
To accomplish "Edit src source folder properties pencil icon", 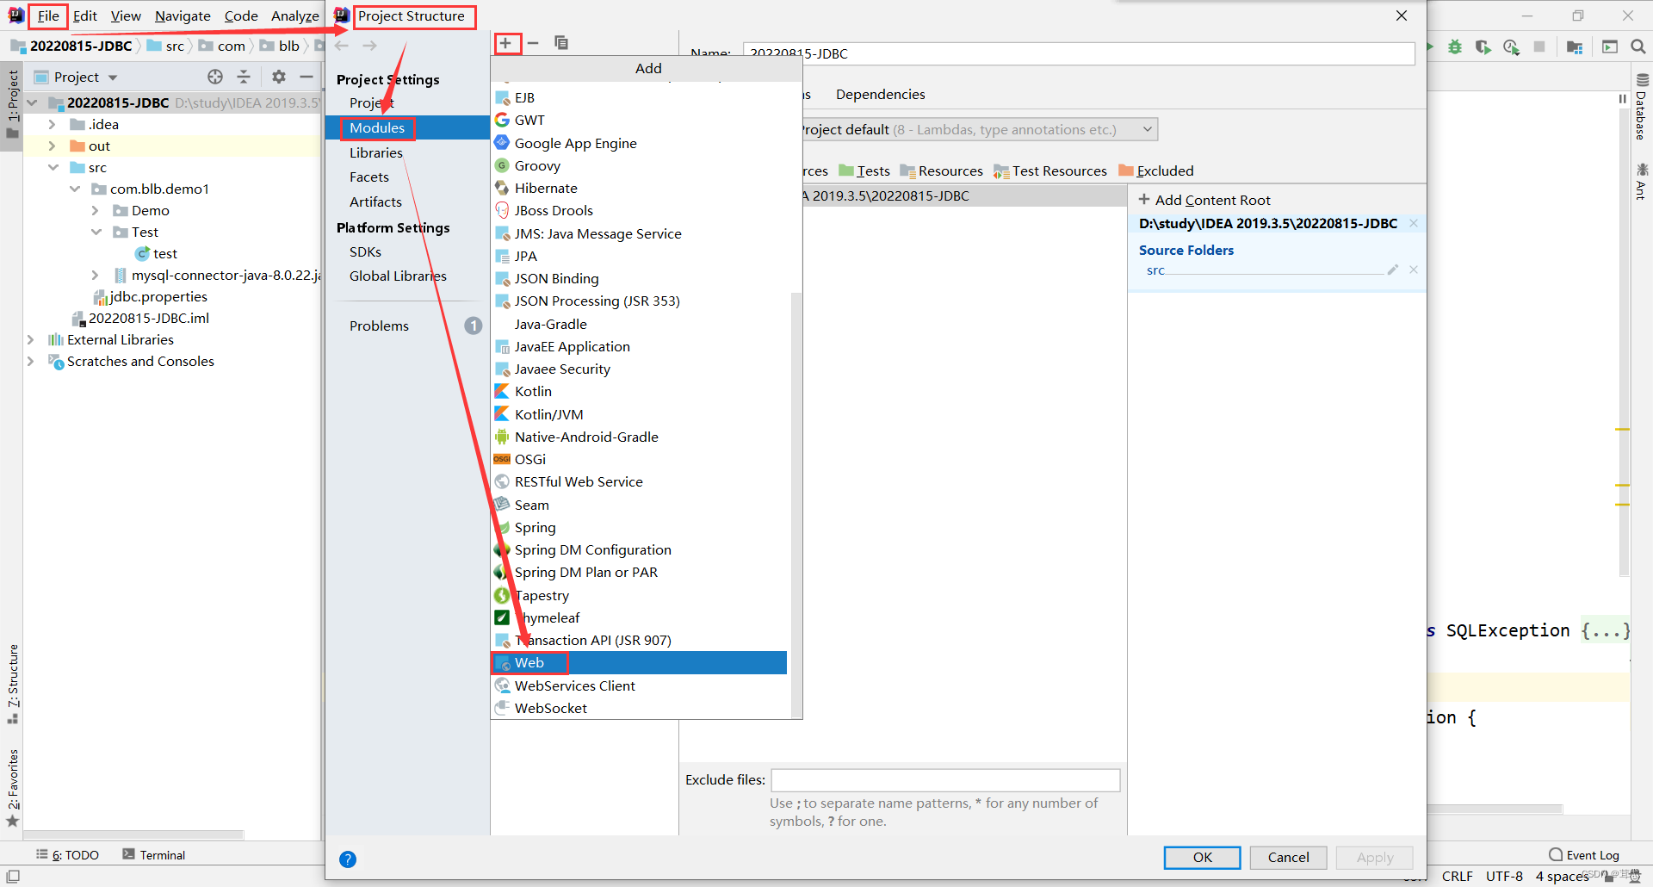I will (x=1392, y=270).
